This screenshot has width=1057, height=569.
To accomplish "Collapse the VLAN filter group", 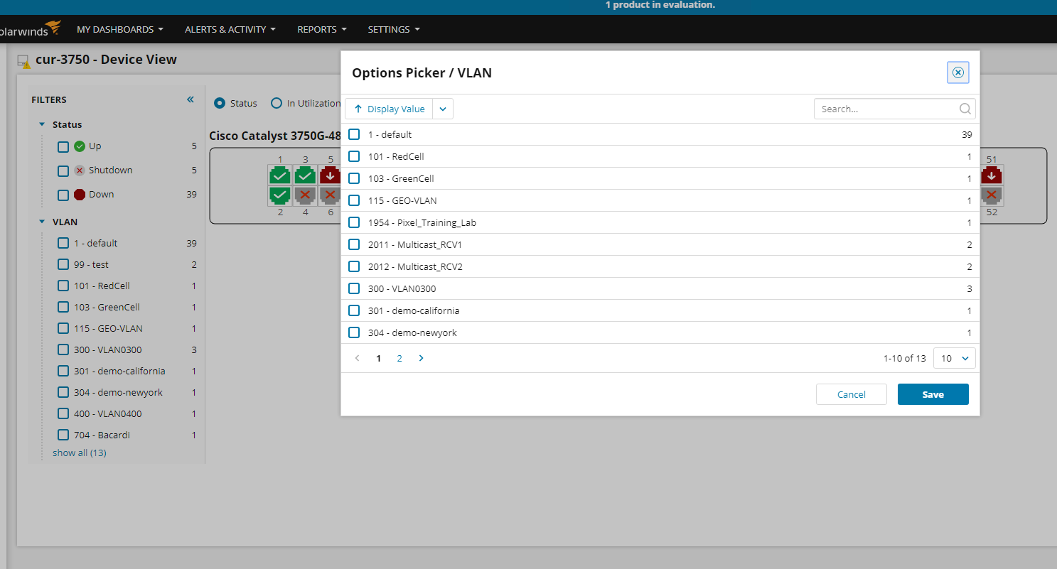I will click(42, 222).
